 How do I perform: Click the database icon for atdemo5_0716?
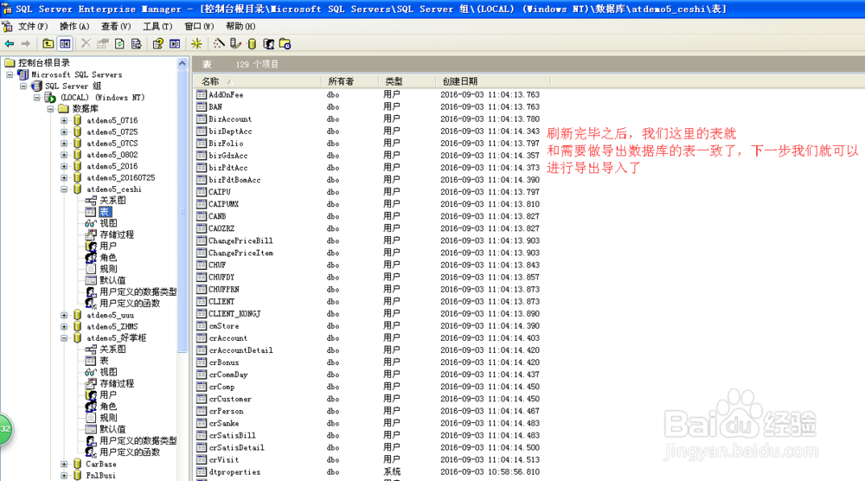click(77, 120)
